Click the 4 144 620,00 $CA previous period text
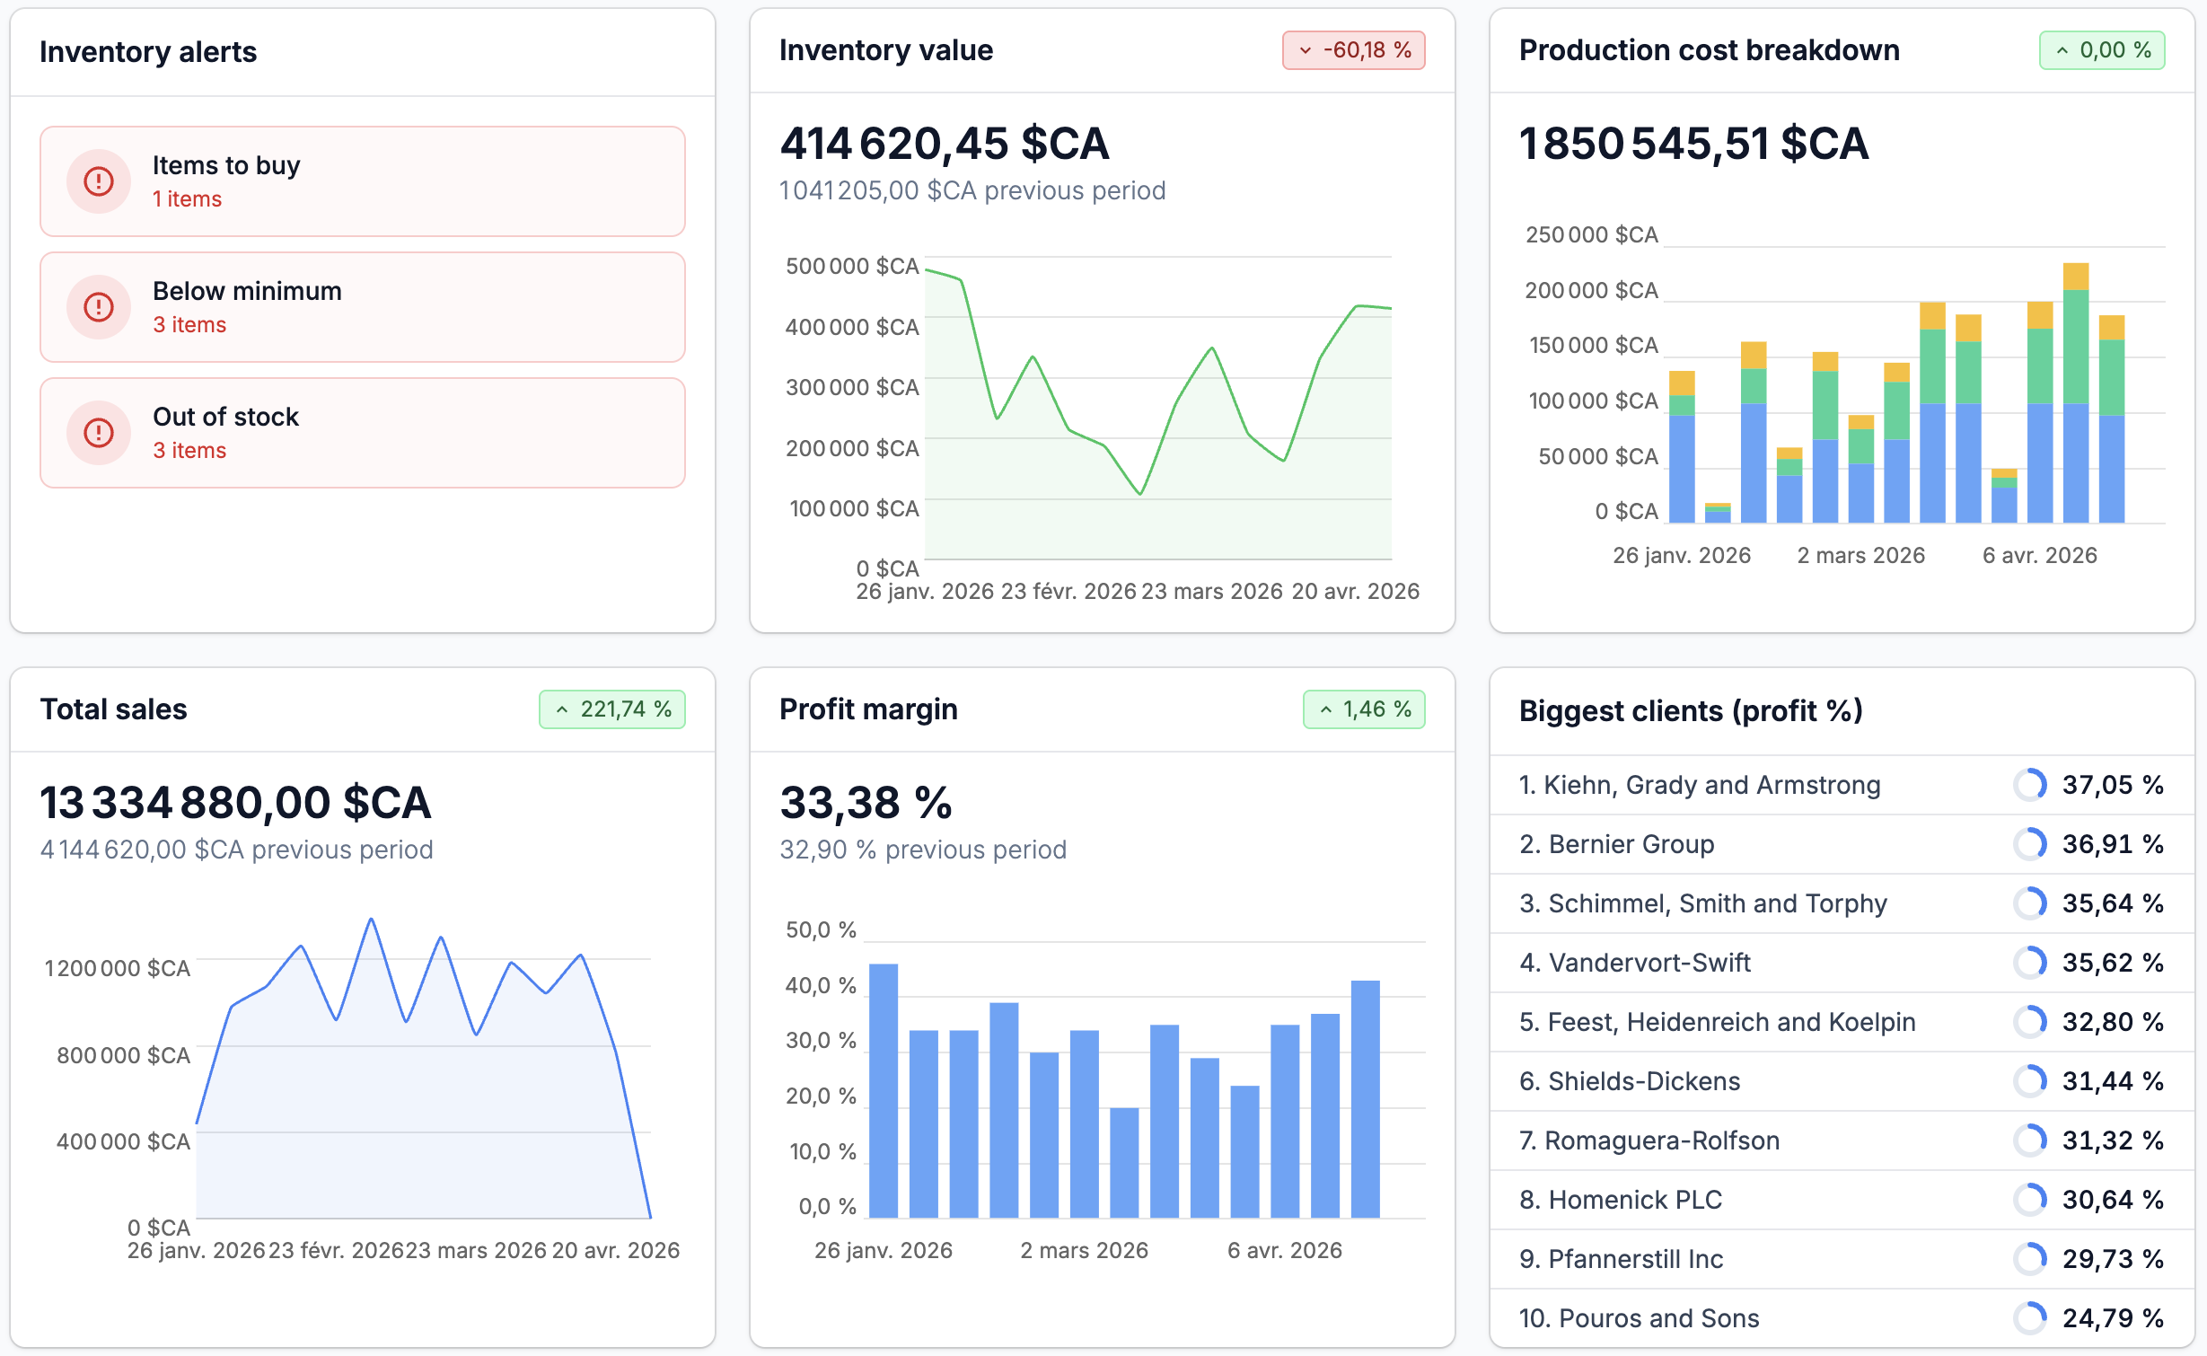Viewport: 2207px width, 1356px height. click(x=236, y=850)
